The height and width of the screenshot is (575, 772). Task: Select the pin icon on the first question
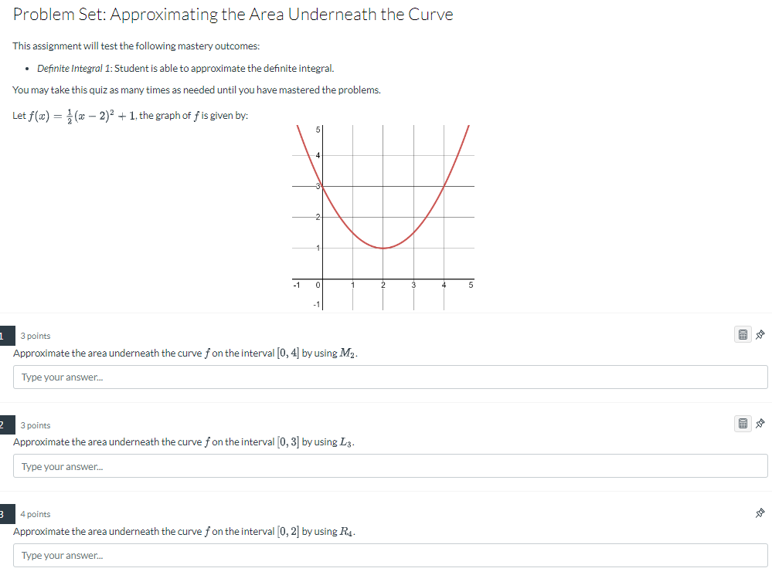tap(759, 334)
